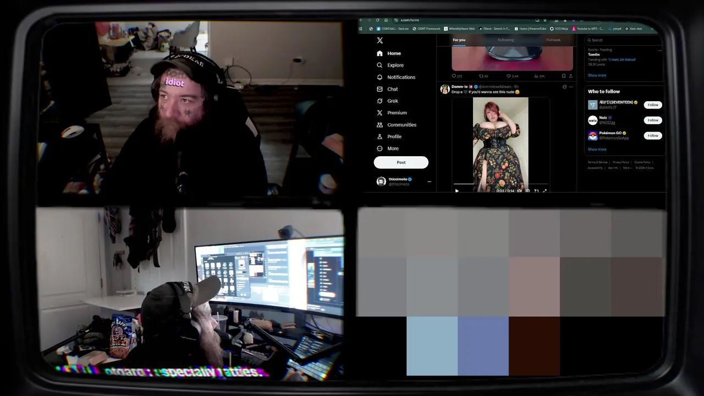
Task: Click Grok icon on Domm-ie post
Action: pyautogui.click(x=564, y=87)
